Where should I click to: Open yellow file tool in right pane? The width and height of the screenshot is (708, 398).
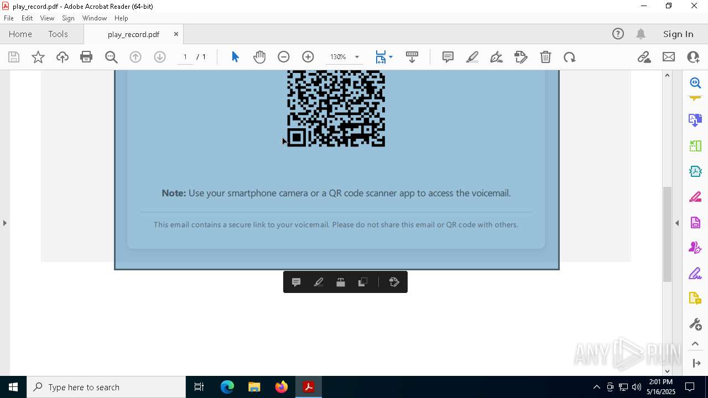(x=695, y=298)
